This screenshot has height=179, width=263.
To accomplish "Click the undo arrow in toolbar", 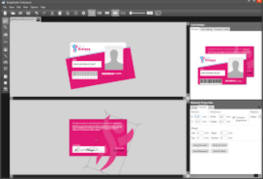I will point(36,13).
